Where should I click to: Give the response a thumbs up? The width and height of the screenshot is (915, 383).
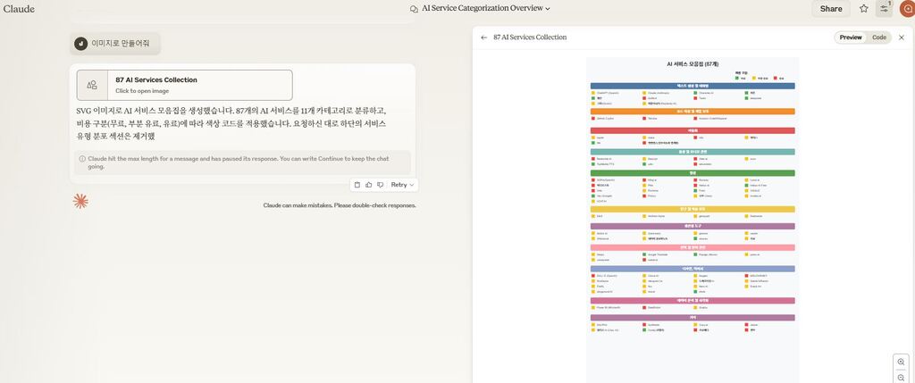pyautogui.click(x=369, y=185)
